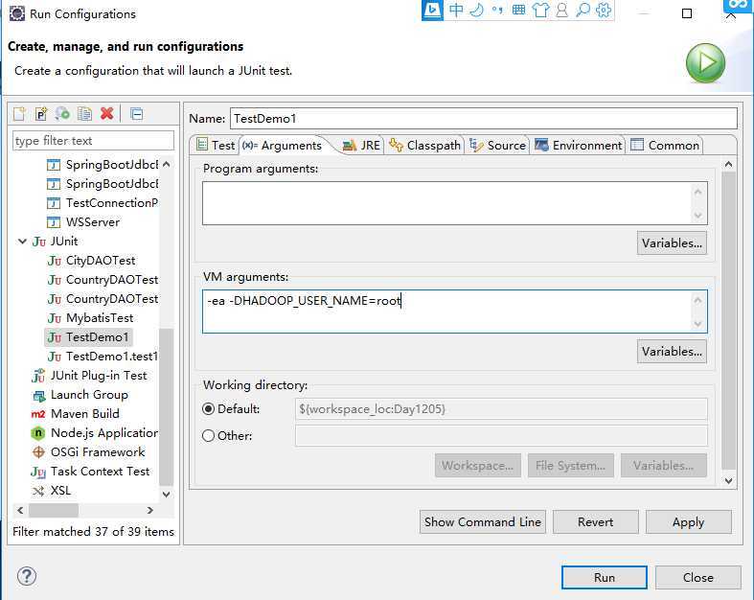Click Arguments panel scroll up arrow

pos(728,165)
